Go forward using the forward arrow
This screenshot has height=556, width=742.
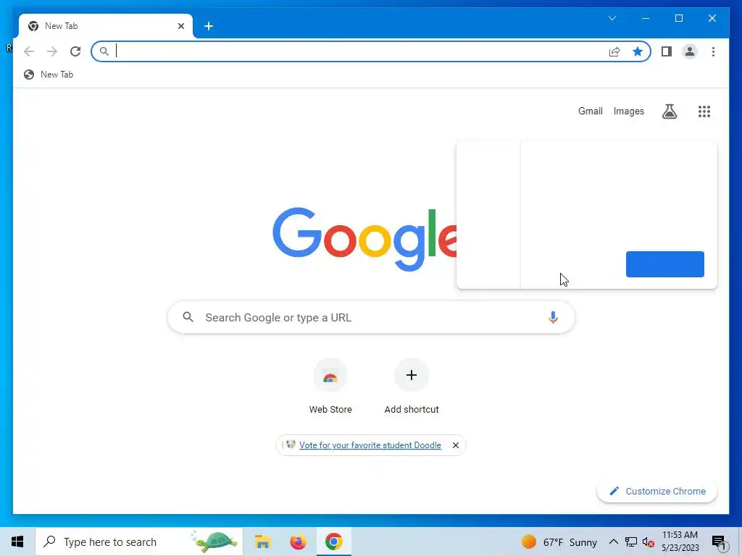(x=52, y=51)
